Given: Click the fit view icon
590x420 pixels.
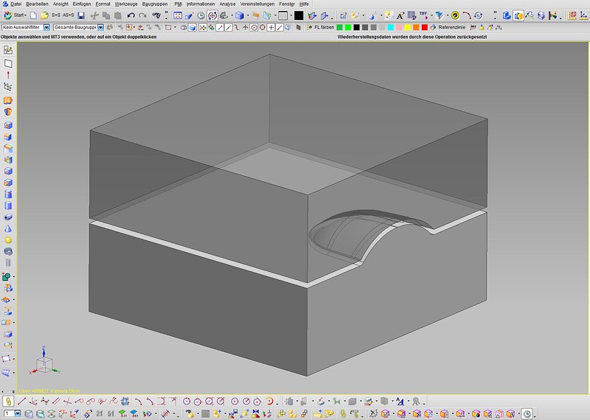Looking at the screenshot, I should point(178,15).
